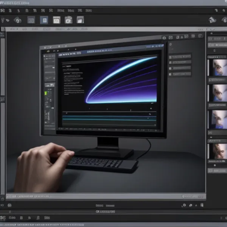The width and height of the screenshot is (227, 227).
Task: Click the rightmost icon in bottom-right icon group
Action: tap(202, 205)
